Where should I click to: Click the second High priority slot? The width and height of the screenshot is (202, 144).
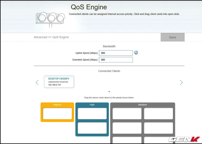tap(92, 128)
